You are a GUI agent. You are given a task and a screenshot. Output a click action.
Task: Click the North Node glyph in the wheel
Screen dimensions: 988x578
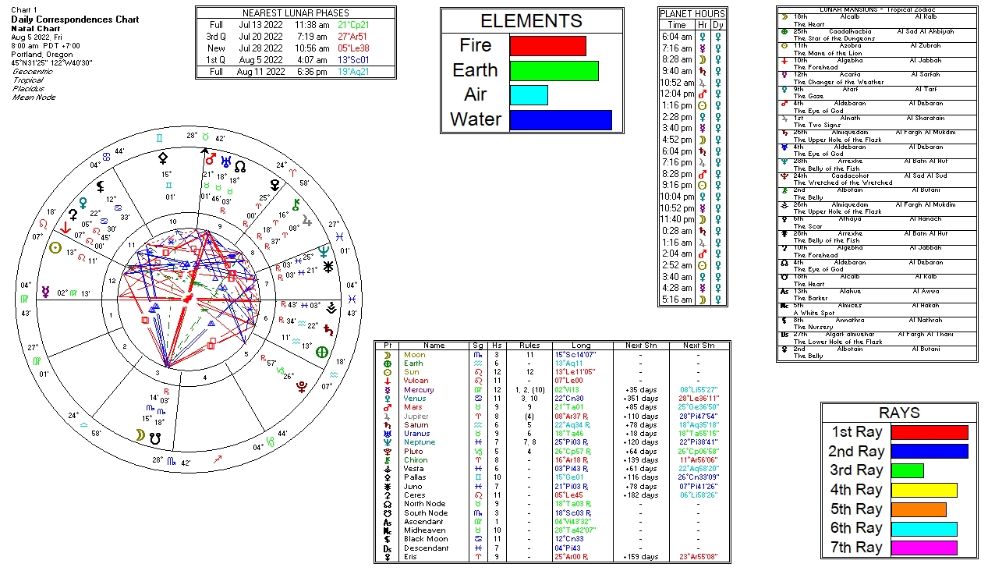point(241,165)
